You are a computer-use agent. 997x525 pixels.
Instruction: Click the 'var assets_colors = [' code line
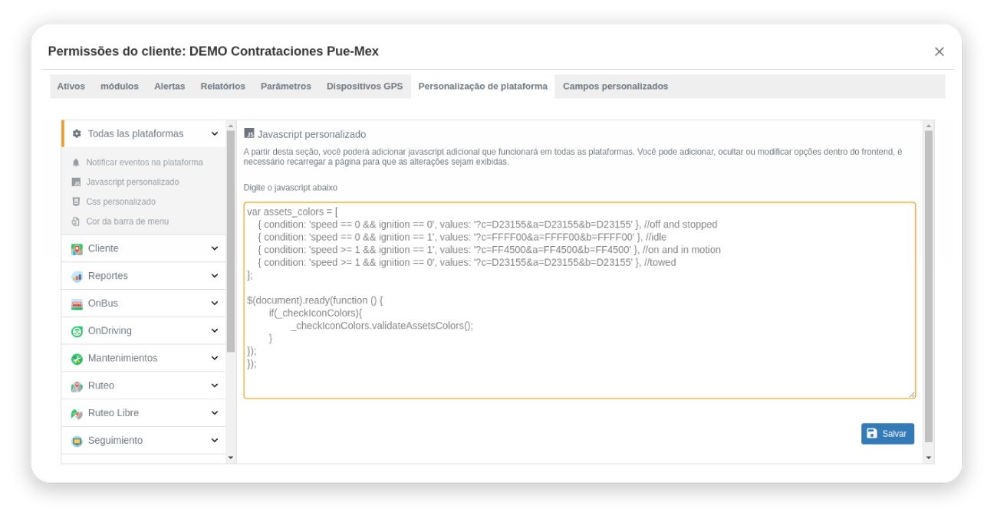tap(292, 212)
